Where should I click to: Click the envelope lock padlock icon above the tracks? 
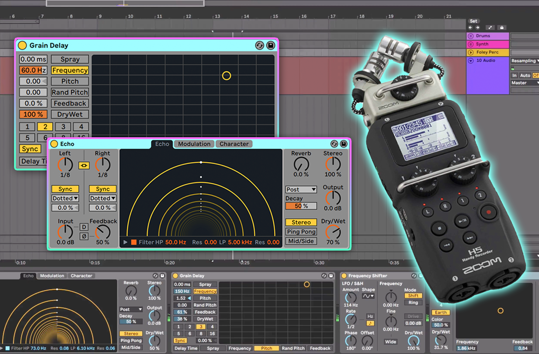tap(502, 27)
